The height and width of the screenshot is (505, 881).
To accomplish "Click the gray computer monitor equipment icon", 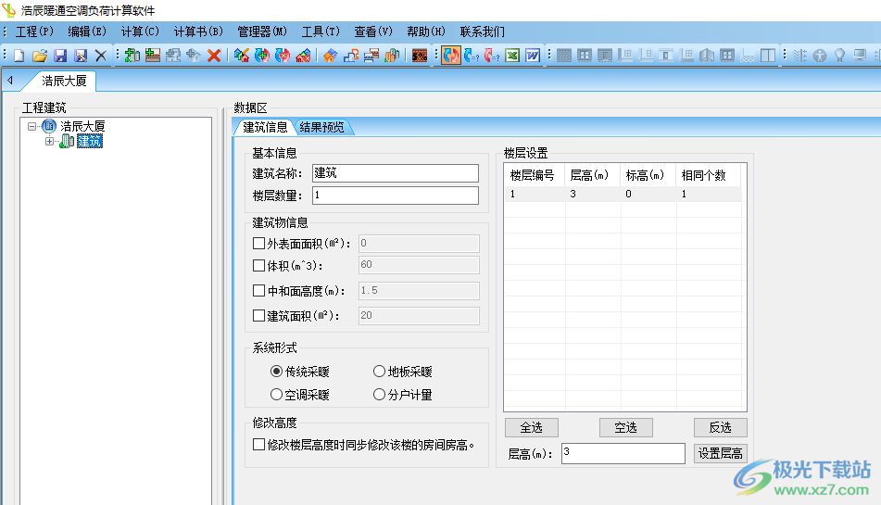I will (x=860, y=55).
